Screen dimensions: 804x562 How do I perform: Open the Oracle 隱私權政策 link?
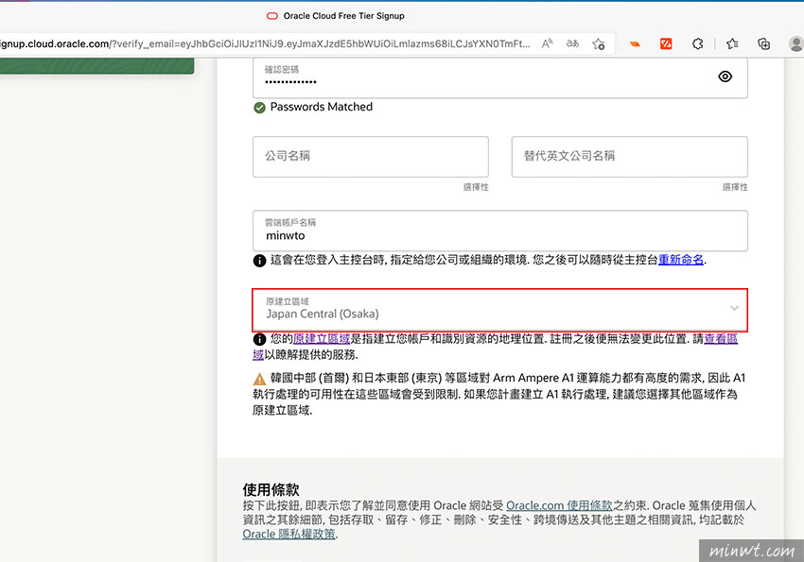tap(288, 534)
